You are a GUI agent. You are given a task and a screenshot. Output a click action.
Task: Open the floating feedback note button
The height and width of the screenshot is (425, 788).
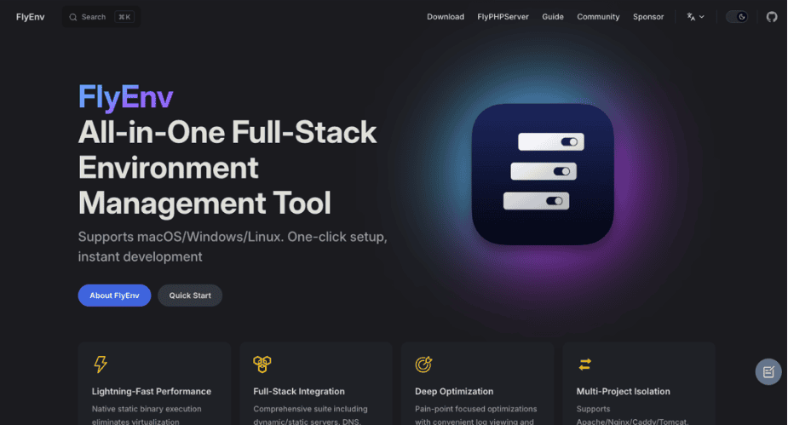(768, 371)
